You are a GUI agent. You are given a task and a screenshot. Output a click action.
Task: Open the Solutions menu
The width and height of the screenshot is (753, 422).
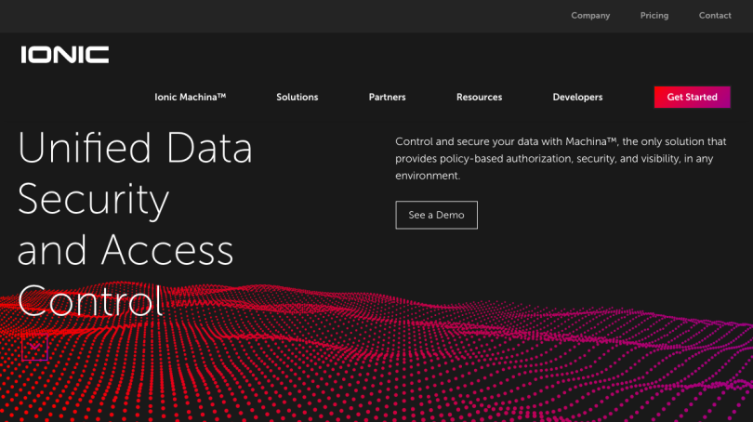(x=297, y=97)
